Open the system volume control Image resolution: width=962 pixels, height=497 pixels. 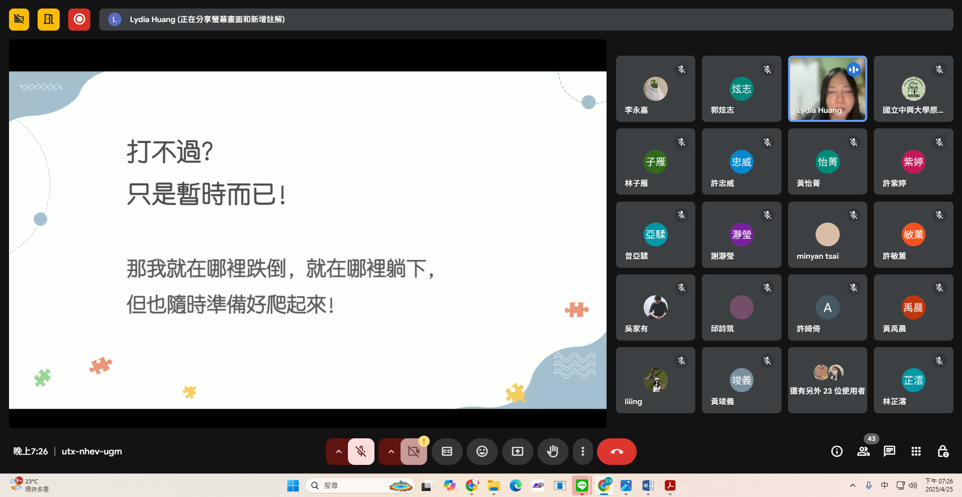pyautogui.click(x=913, y=485)
